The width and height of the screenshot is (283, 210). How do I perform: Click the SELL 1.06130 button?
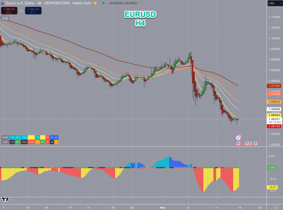coord(9,11)
